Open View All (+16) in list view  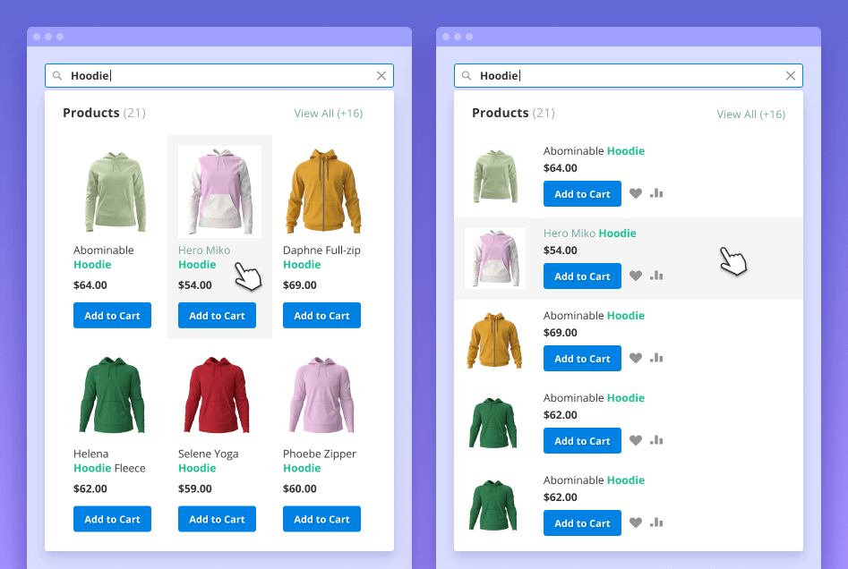[x=750, y=115]
